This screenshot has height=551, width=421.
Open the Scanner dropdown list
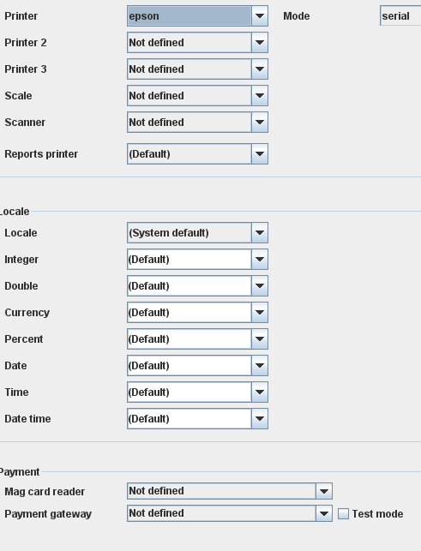pos(197,123)
